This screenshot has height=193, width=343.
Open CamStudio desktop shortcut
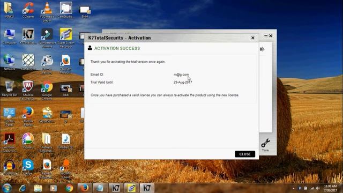click(x=66, y=10)
